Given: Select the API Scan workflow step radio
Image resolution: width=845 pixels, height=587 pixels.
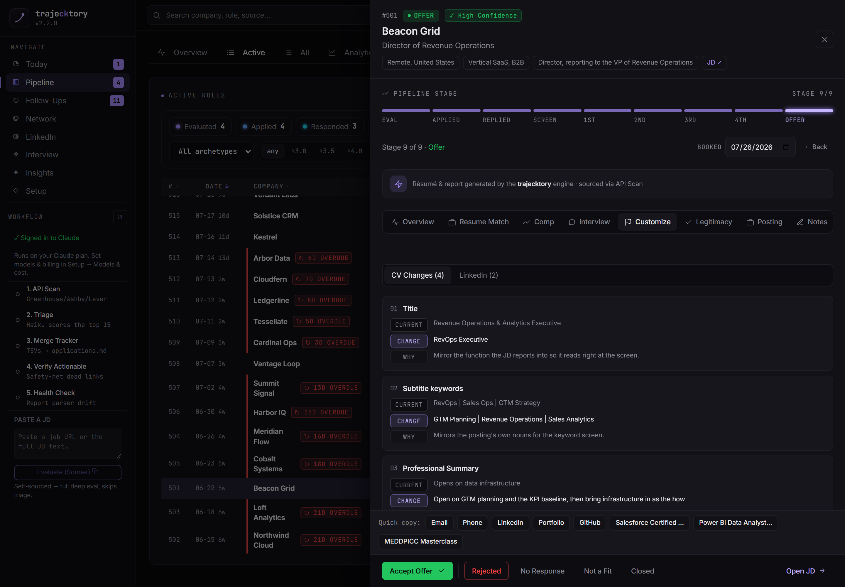Looking at the screenshot, I should 18,294.
